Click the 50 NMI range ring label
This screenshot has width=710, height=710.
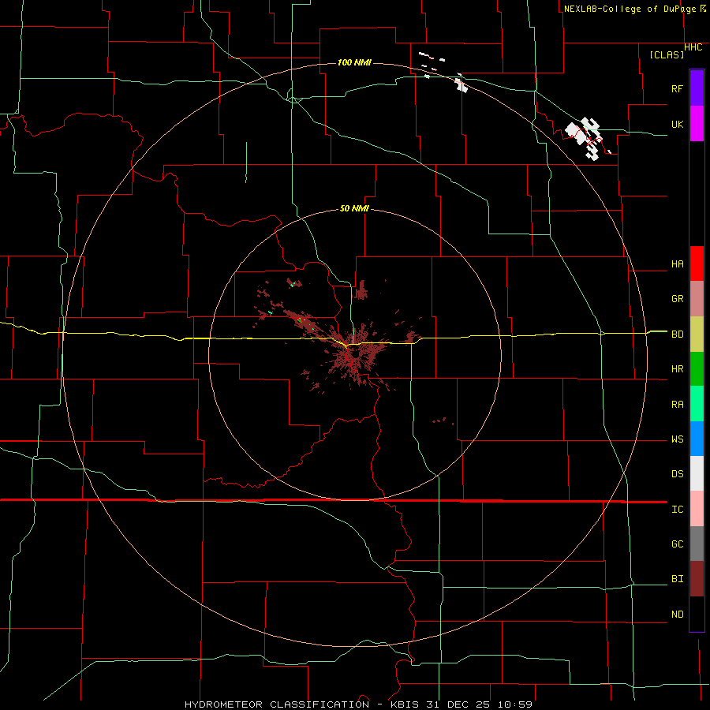(354, 208)
